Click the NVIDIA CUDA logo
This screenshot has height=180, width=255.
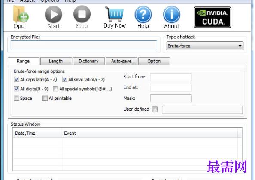pos(212,17)
